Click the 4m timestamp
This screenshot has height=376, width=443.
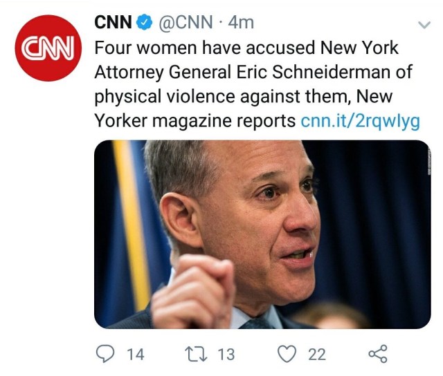point(241,23)
